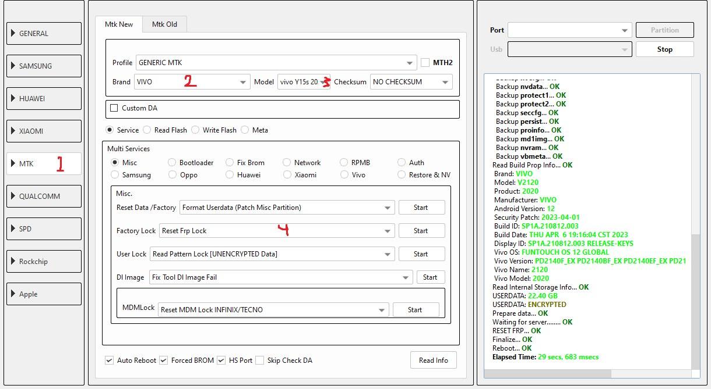Image resolution: width=711 pixels, height=389 pixels.
Task: Open the Port dropdown
Action: (569, 30)
